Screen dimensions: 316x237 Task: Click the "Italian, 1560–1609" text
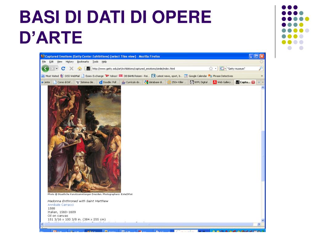pyautogui.click(x=62, y=212)
